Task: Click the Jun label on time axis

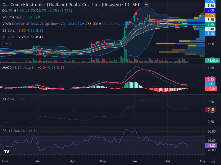Action: 134,161
